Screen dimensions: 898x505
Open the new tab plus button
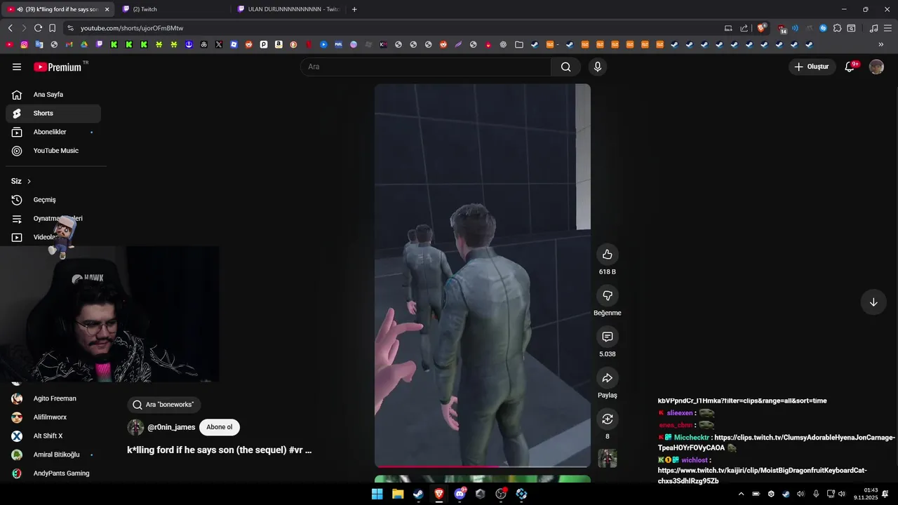[x=354, y=9]
